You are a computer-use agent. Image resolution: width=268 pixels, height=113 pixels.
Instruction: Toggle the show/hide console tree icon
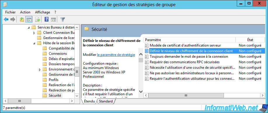click(29, 20)
